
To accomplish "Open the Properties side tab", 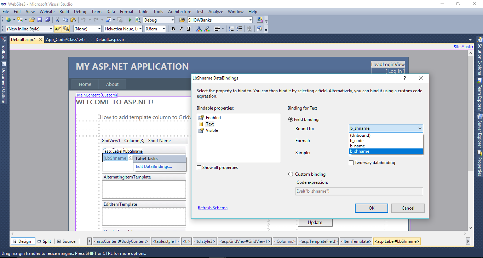I will pos(480,163).
